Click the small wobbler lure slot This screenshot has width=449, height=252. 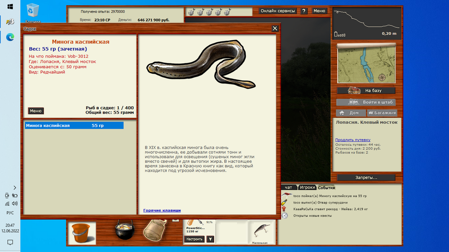[x=261, y=232]
